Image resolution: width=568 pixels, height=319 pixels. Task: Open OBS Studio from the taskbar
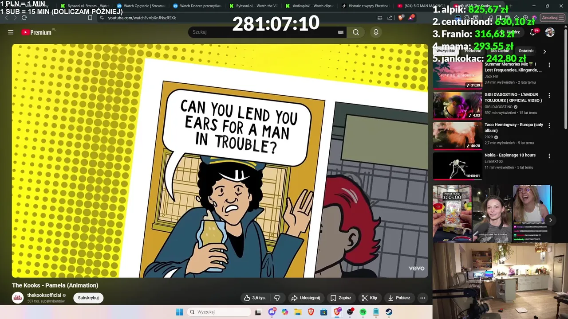point(350,312)
